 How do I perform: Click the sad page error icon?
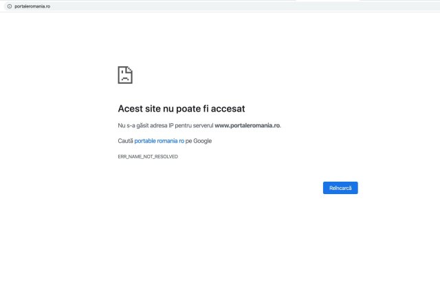point(125,75)
